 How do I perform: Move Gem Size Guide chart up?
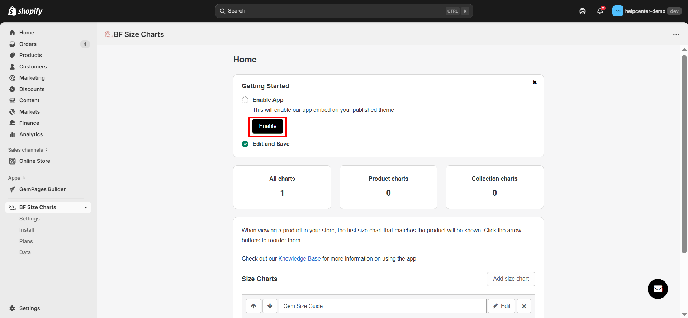coord(253,306)
